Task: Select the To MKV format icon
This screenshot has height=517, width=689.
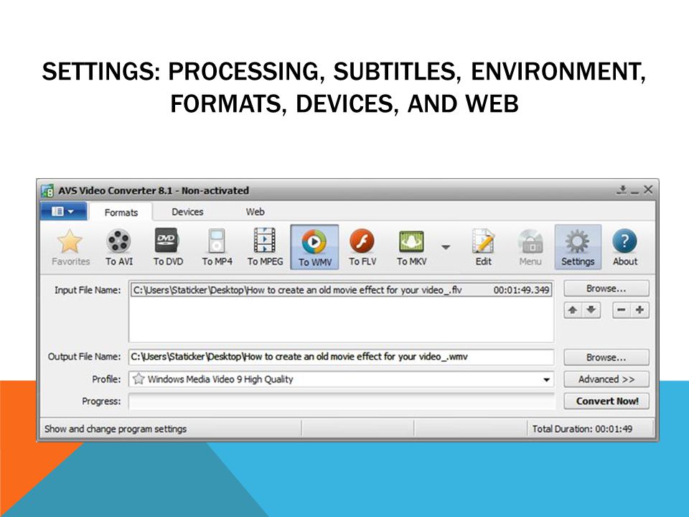Action: coord(412,247)
